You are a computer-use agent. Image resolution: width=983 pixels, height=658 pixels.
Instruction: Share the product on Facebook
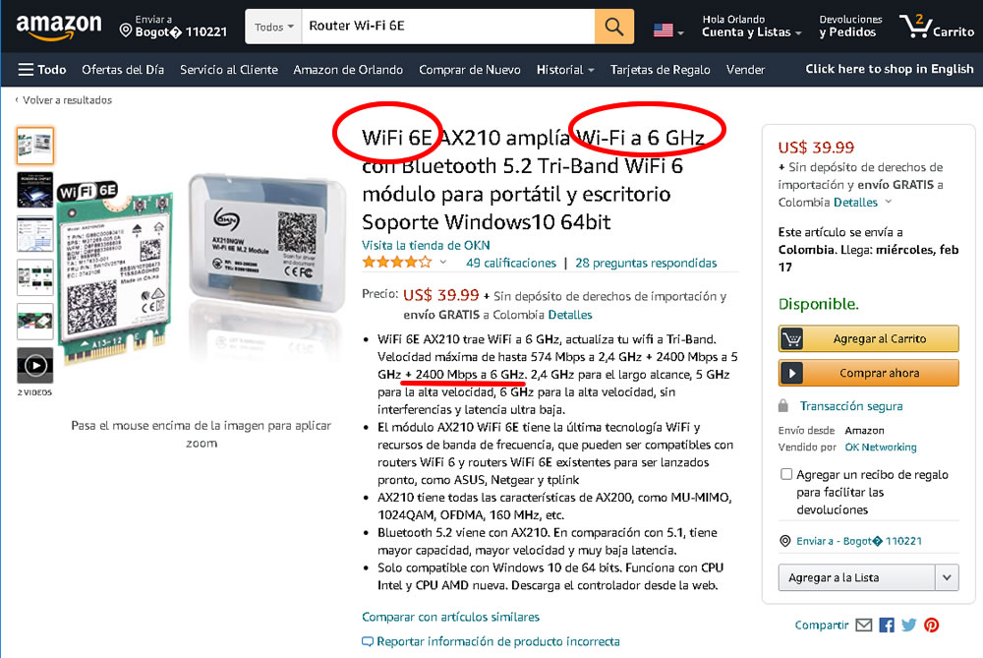tap(887, 625)
